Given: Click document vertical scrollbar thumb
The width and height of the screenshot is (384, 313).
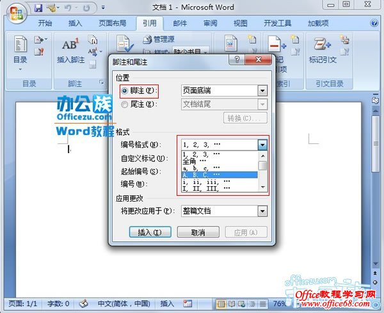Looking at the screenshot, I should pos(376,144).
